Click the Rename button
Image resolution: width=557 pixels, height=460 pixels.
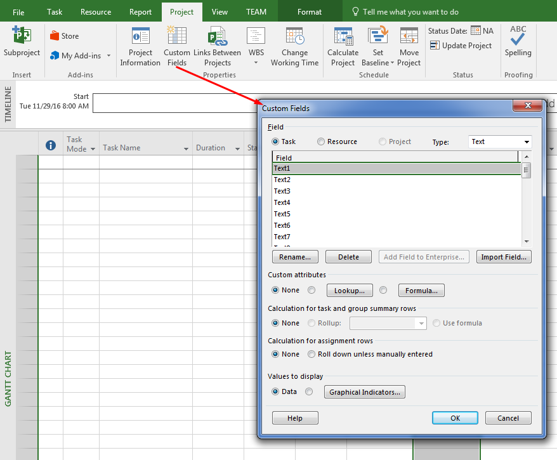(295, 256)
